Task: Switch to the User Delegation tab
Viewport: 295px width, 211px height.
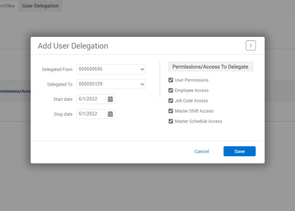Action: coord(40,6)
